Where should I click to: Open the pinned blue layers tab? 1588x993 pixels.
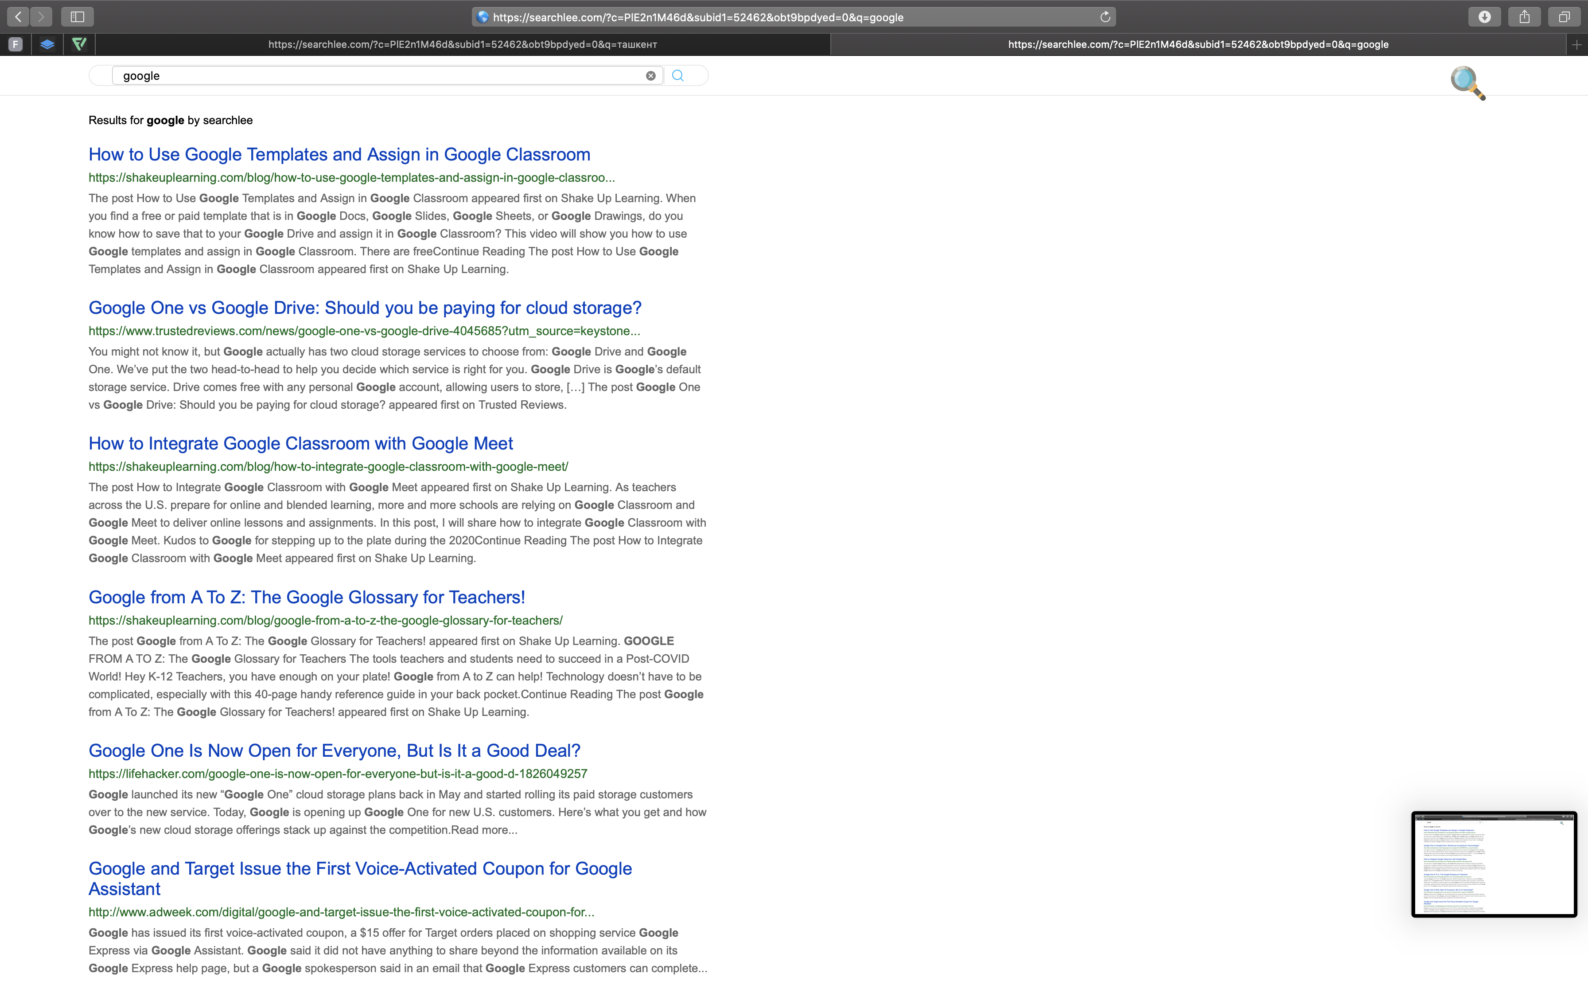(47, 45)
